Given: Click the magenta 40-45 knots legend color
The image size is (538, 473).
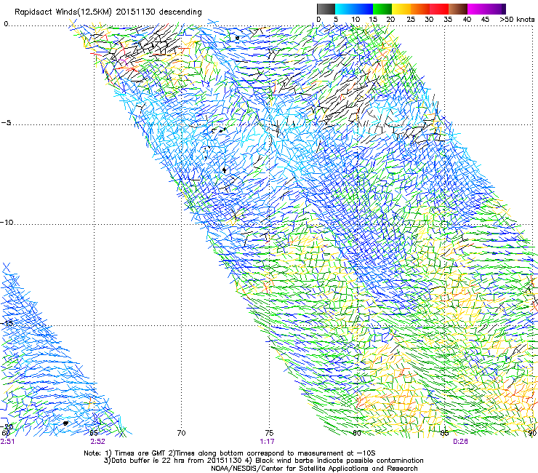Looking at the screenshot, I should pyautogui.click(x=477, y=9).
